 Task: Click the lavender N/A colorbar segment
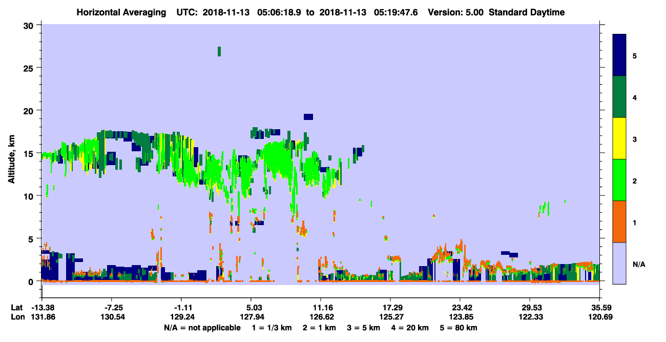(620, 263)
